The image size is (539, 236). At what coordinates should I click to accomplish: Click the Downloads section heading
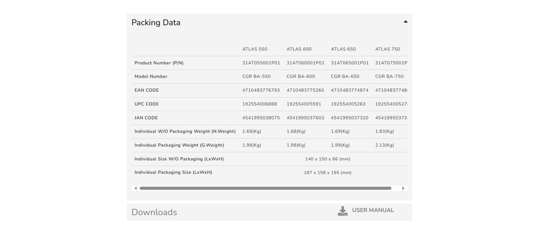[x=154, y=212]
